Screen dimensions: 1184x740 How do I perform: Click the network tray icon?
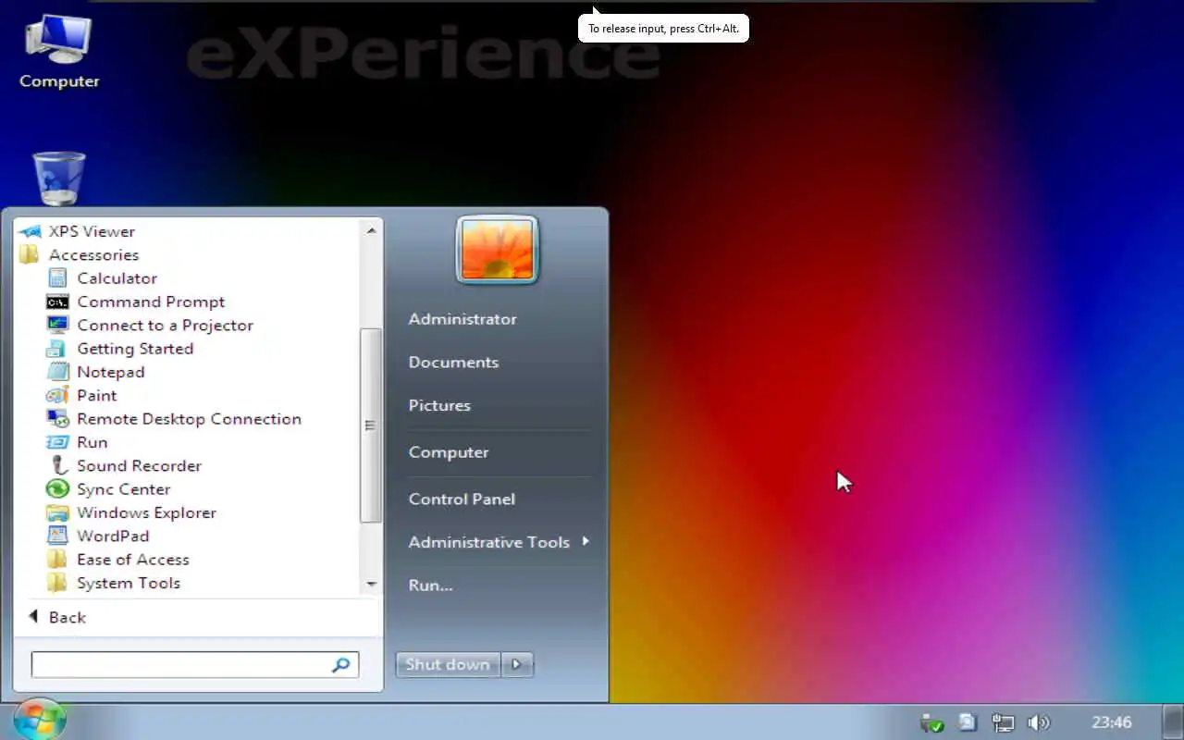click(x=1003, y=722)
